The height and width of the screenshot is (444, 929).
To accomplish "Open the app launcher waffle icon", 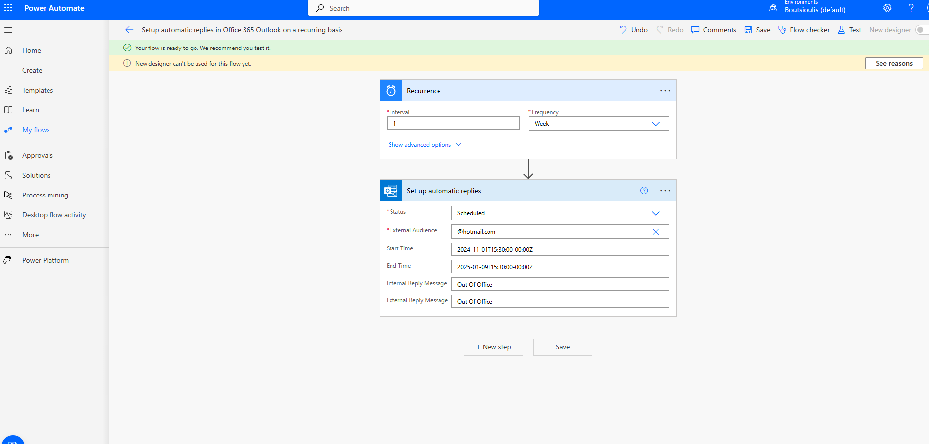I will [x=8, y=8].
